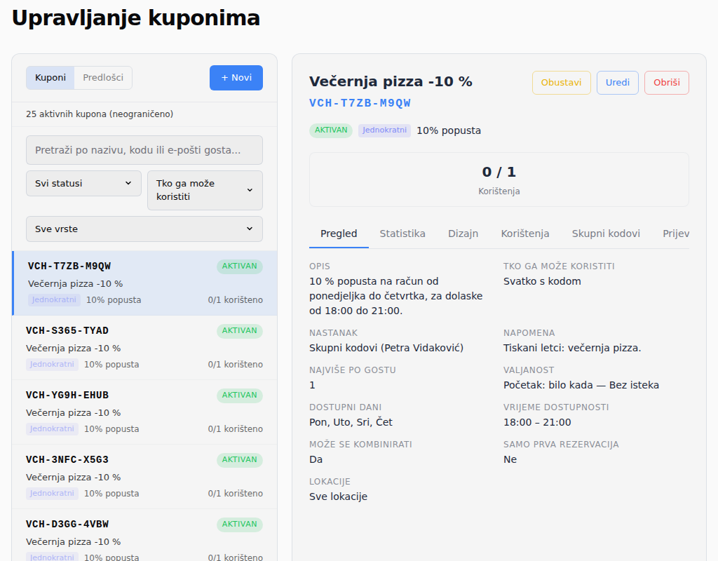Create a coupon with the + Novi button
The width and height of the screenshot is (718, 561).
[236, 78]
